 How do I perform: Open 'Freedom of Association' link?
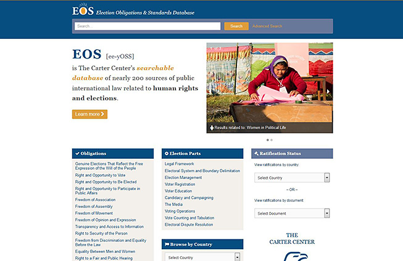[x=96, y=199]
